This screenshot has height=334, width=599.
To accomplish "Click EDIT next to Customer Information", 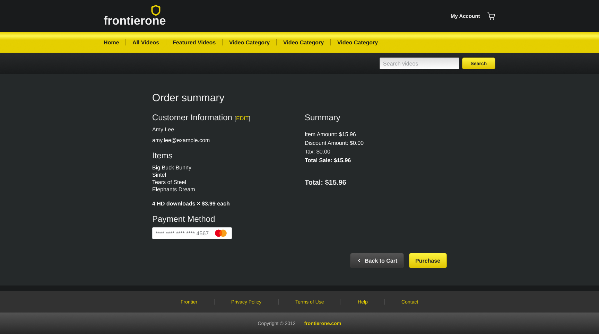I will [242, 118].
